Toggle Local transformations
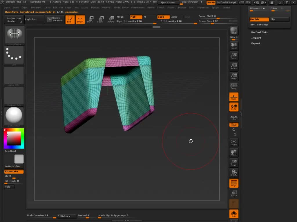 click(x=234, y=107)
